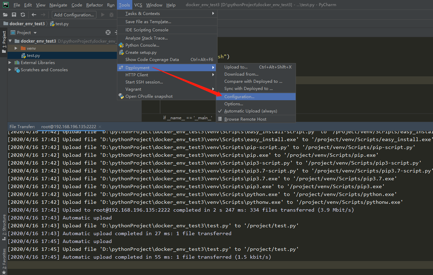
Task: Open the VCS menu
Action: click(x=138, y=5)
